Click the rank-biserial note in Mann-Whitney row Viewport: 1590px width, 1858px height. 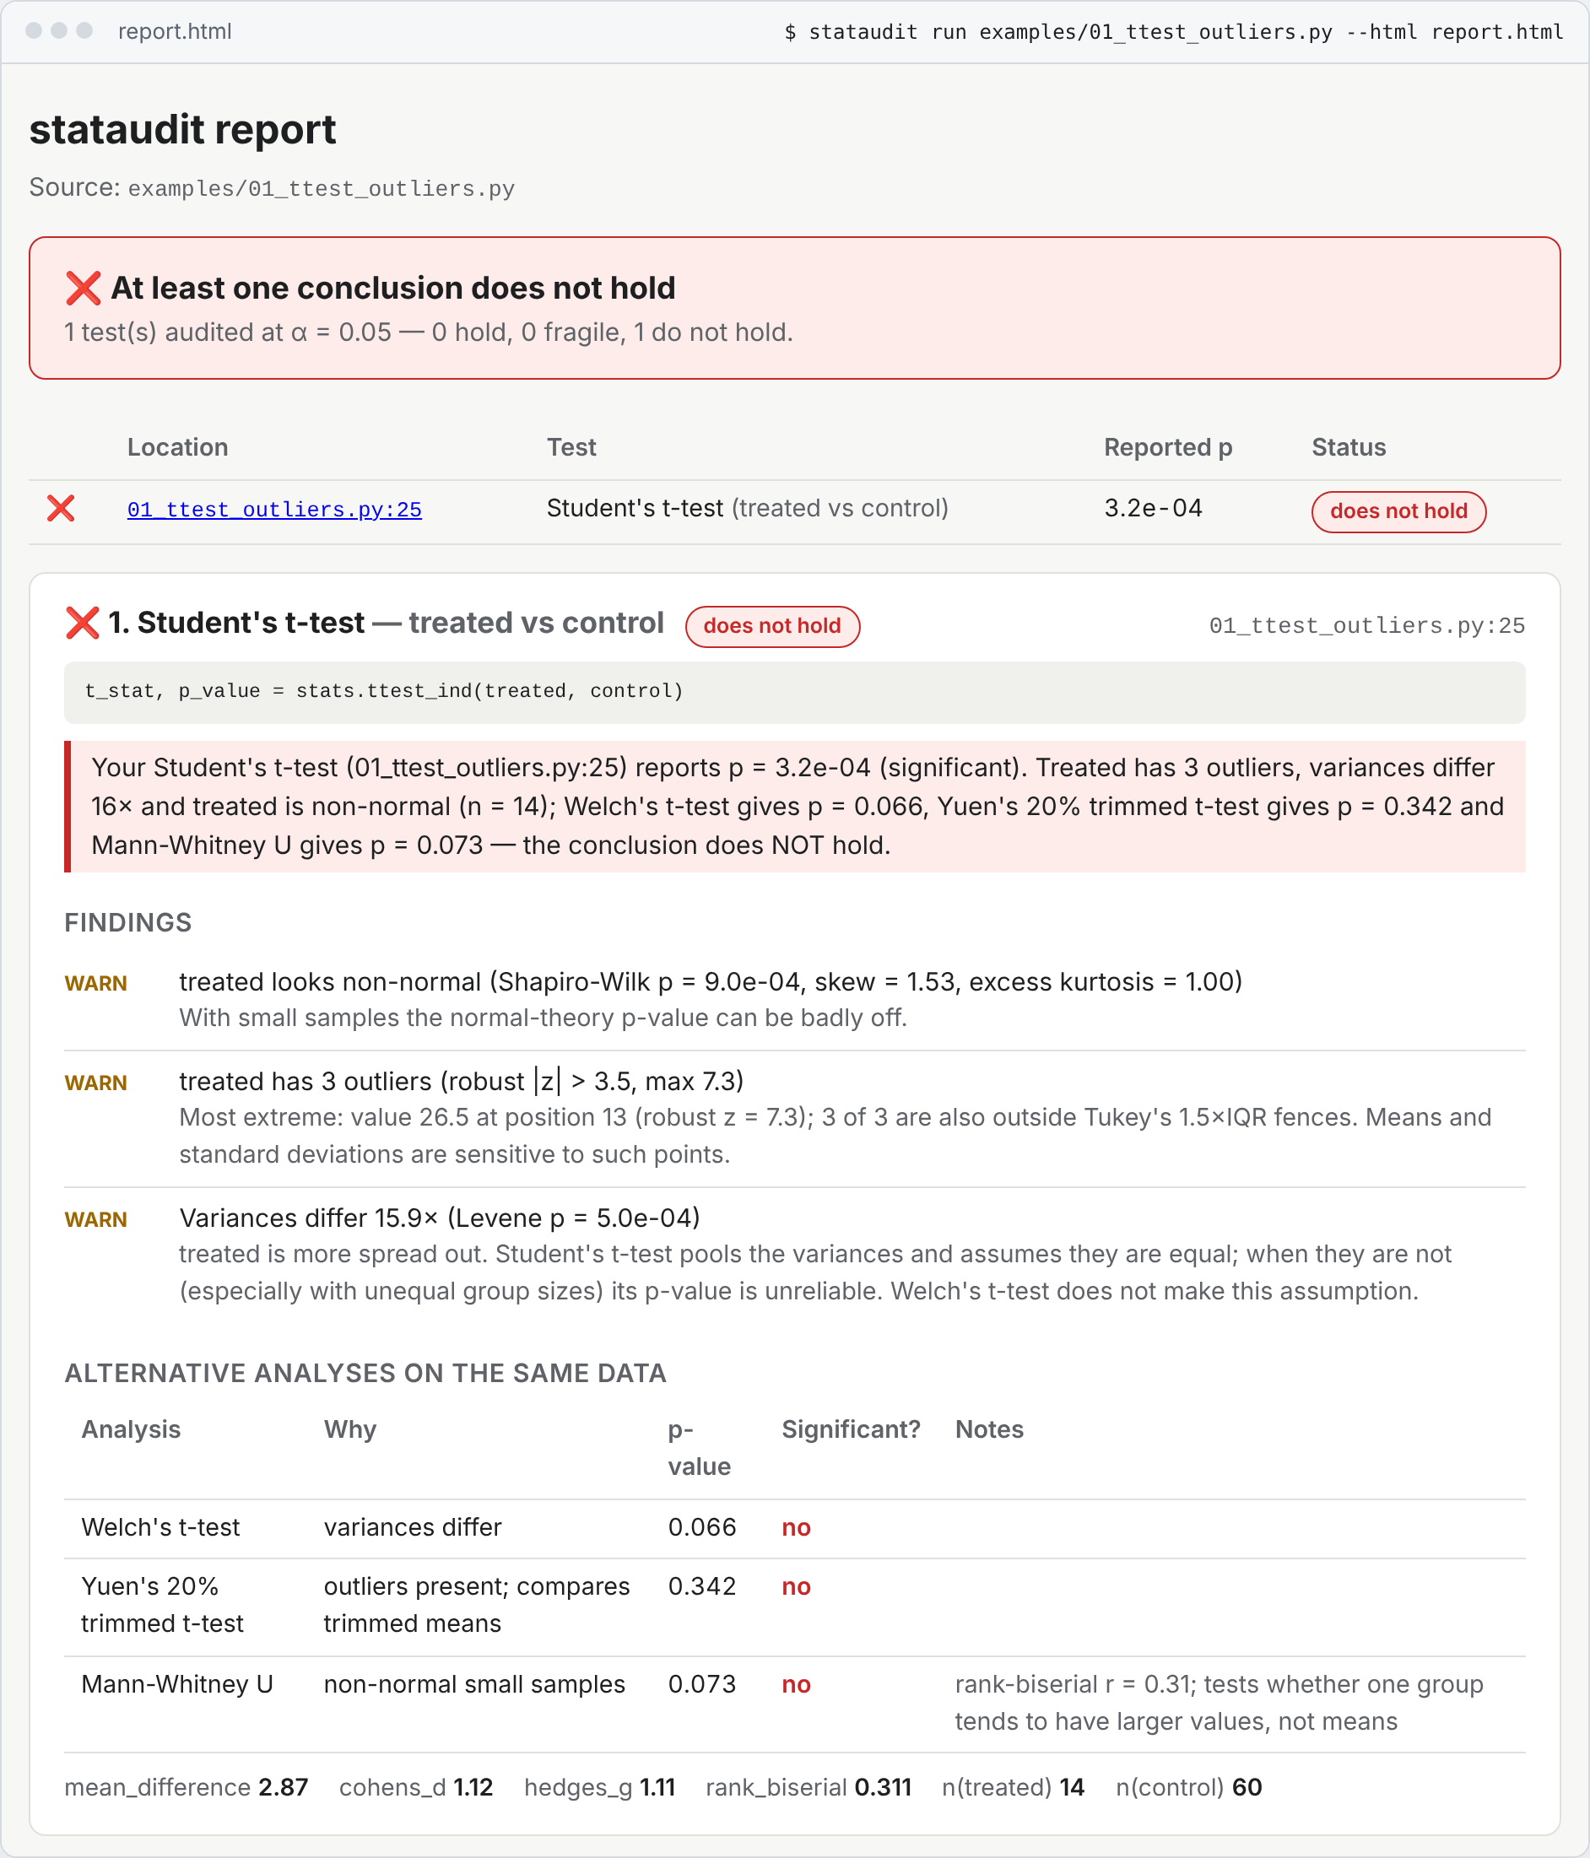(x=1220, y=1704)
